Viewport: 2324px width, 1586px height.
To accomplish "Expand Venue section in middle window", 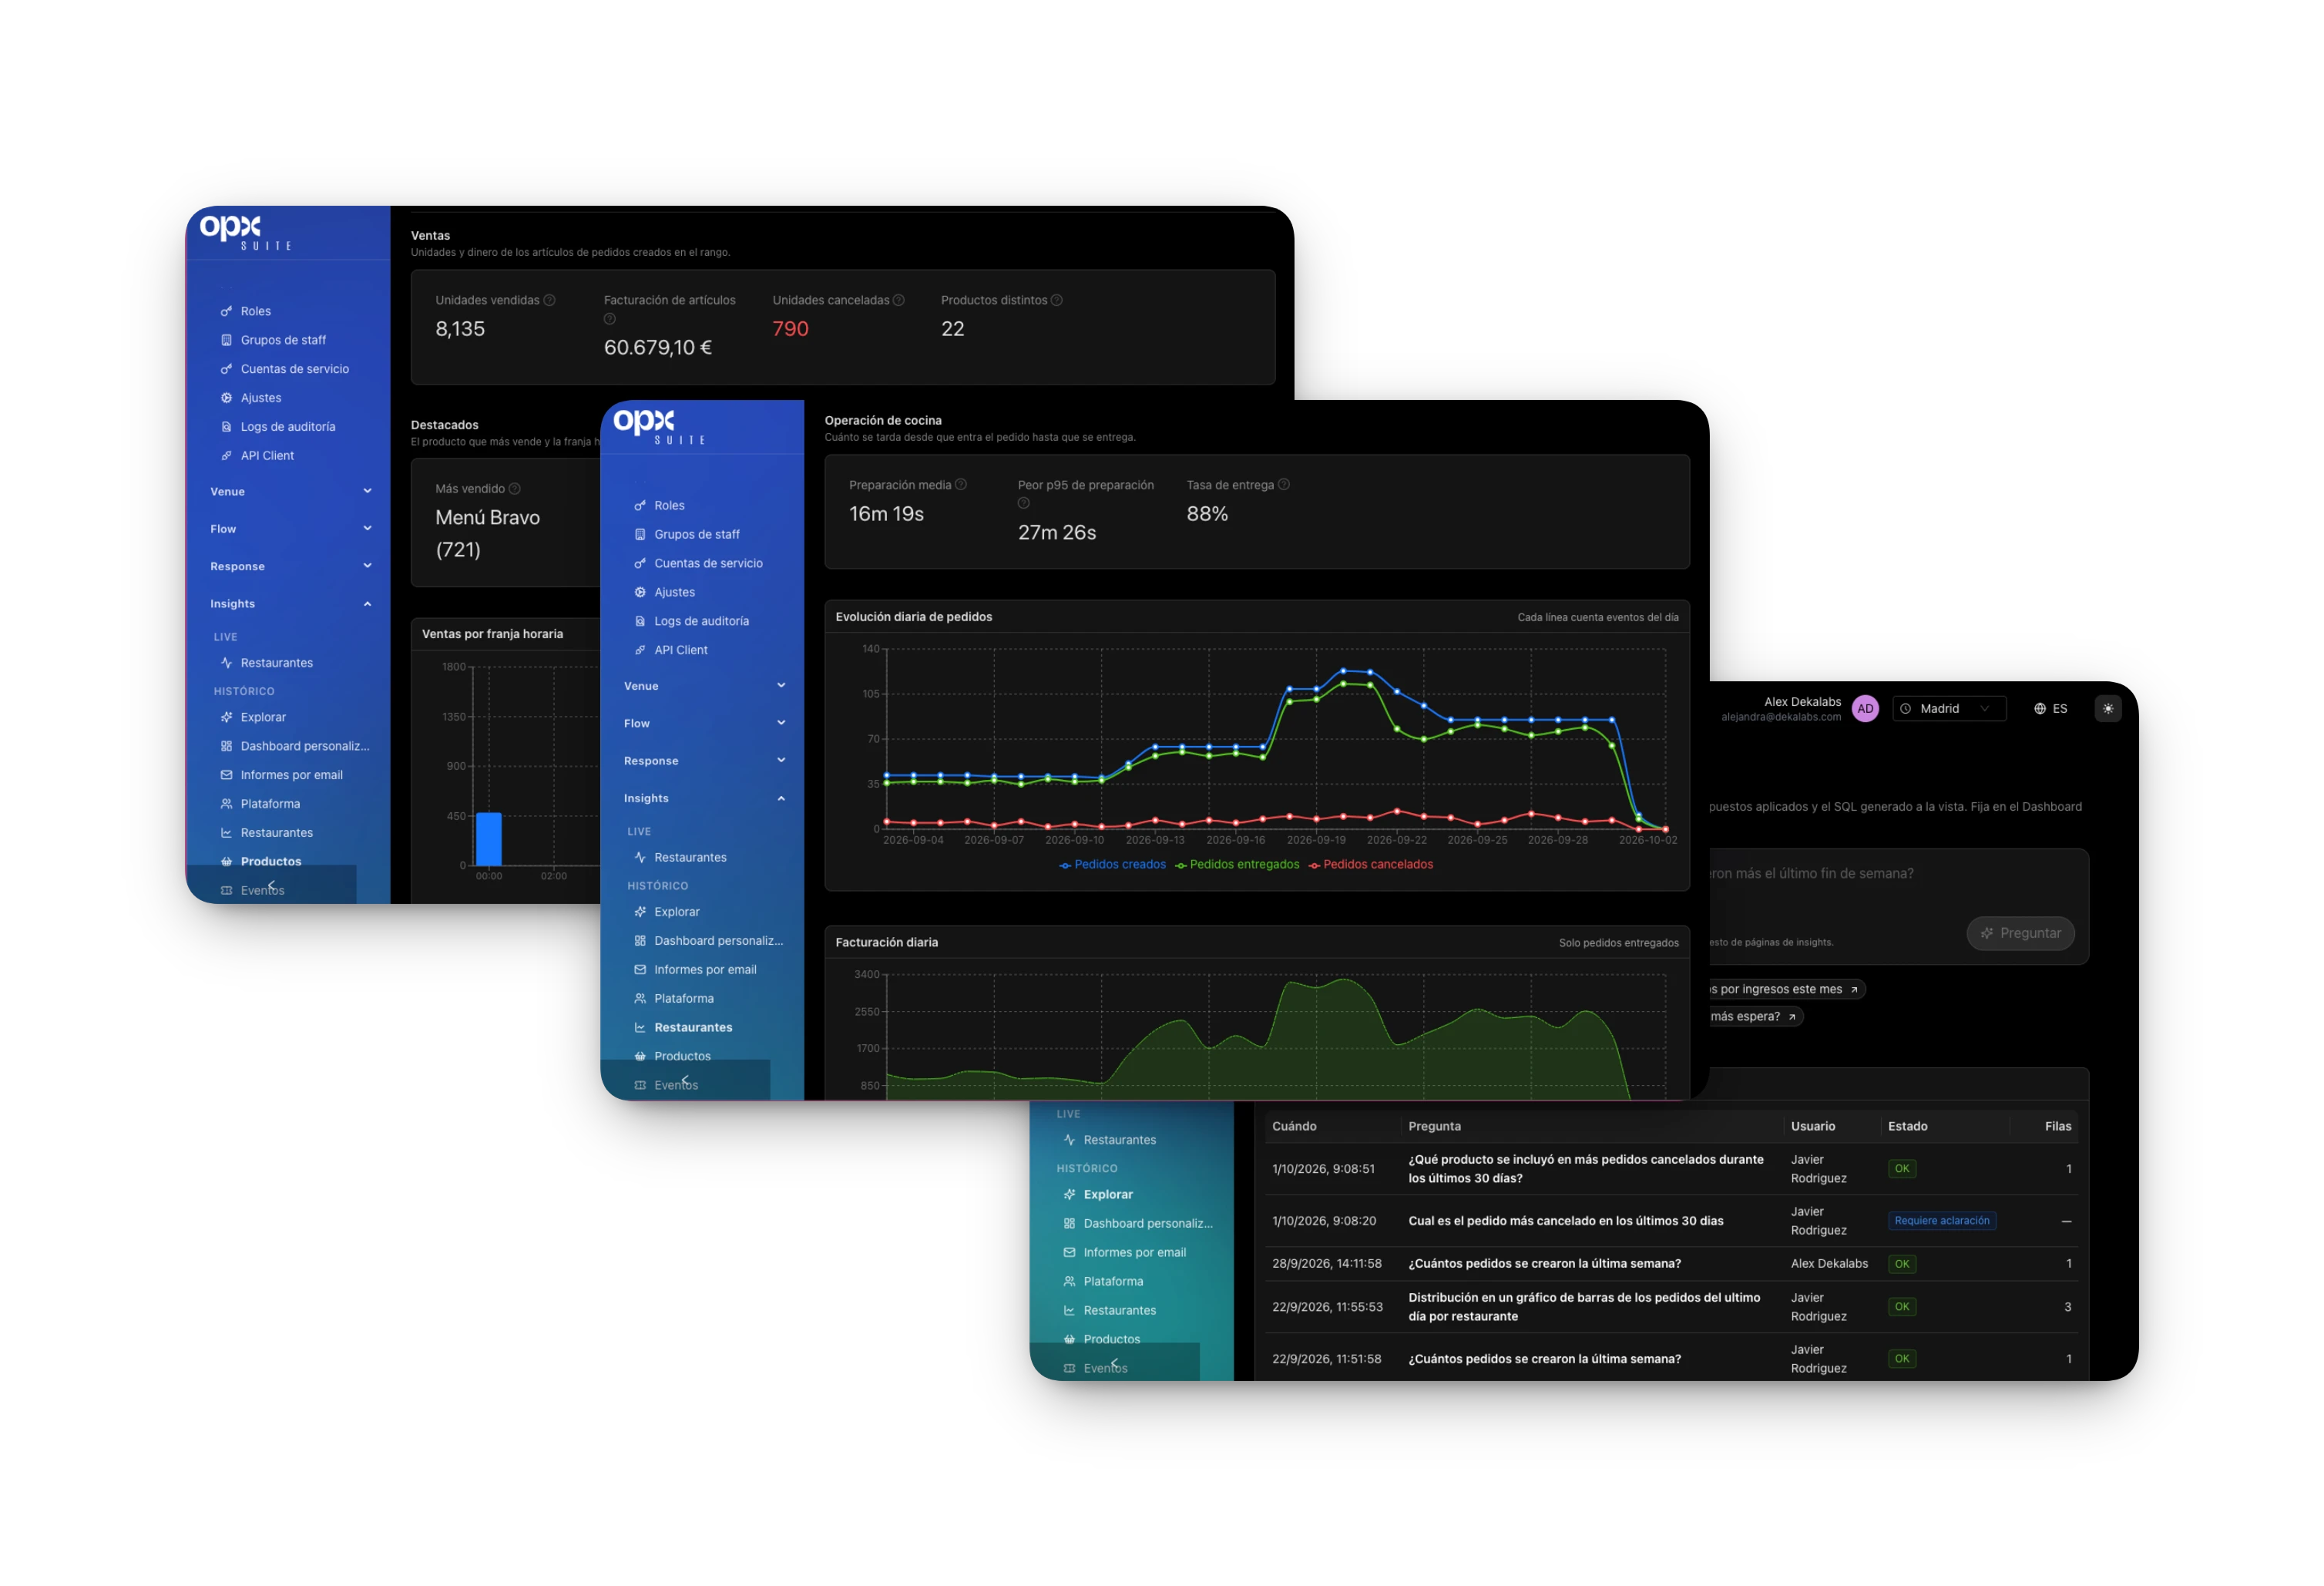I will [704, 686].
